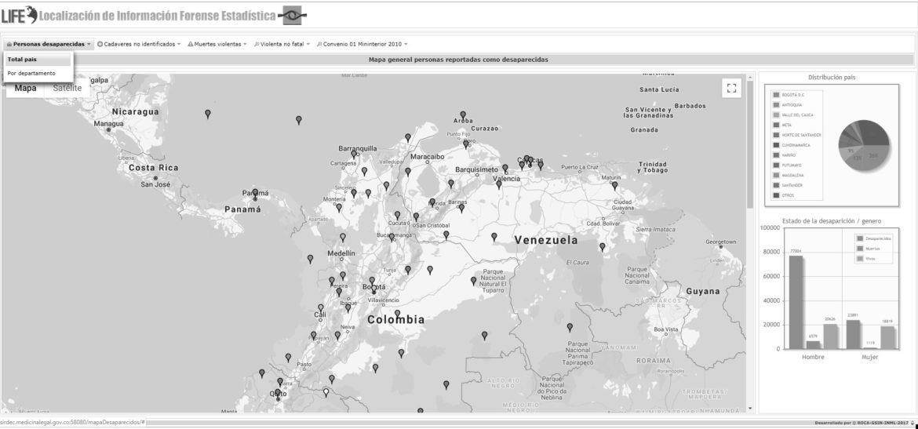Open the Personas desaparecidas dropdown
918x429 pixels.
(49, 44)
